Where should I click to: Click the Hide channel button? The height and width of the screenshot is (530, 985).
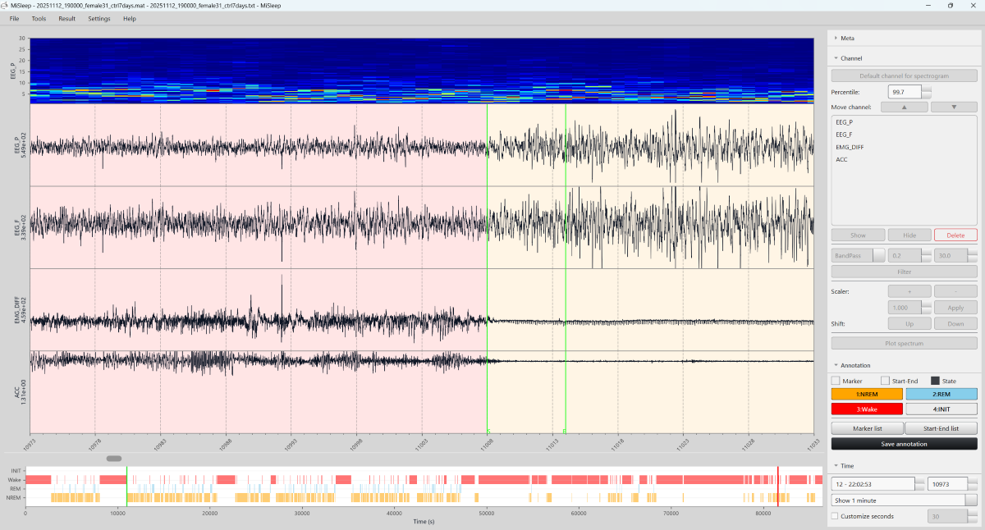tap(909, 235)
